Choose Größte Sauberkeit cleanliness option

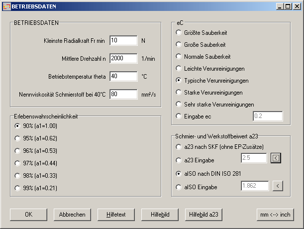point(179,33)
